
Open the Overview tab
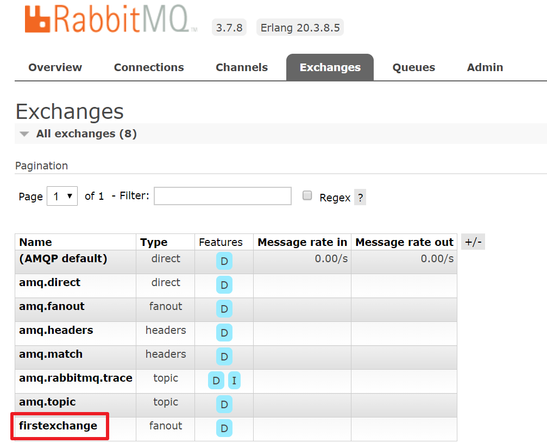coord(55,67)
